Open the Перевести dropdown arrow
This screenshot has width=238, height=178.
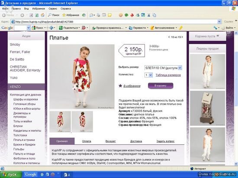pyautogui.click(x=148, y=28)
